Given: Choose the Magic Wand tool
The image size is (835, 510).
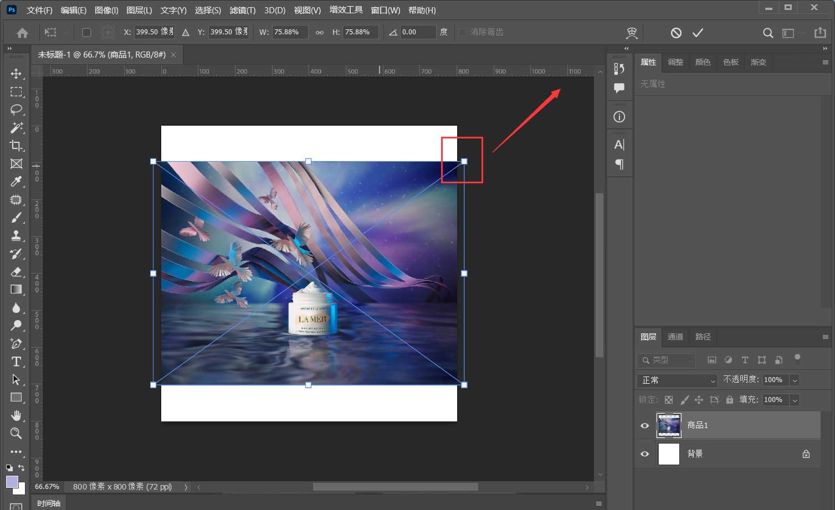Looking at the screenshot, I should [x=16, y=127].
